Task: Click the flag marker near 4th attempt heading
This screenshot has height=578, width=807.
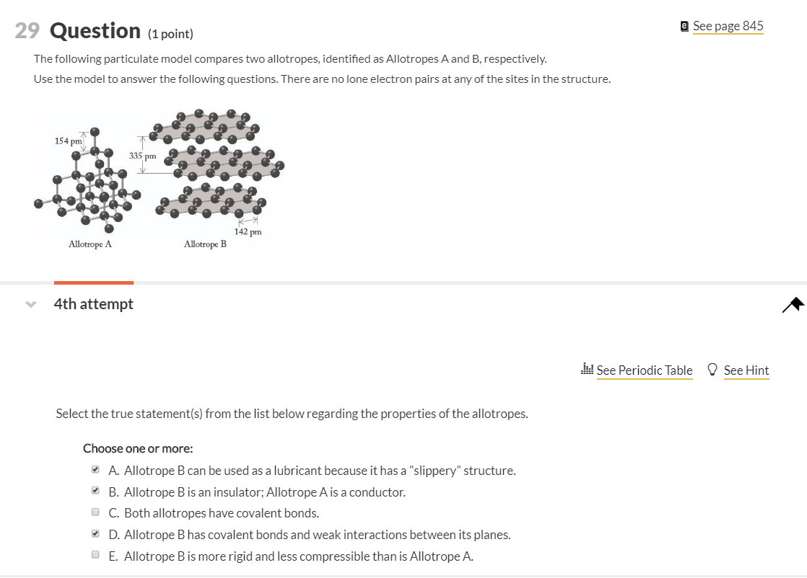Action: point(793,305)
